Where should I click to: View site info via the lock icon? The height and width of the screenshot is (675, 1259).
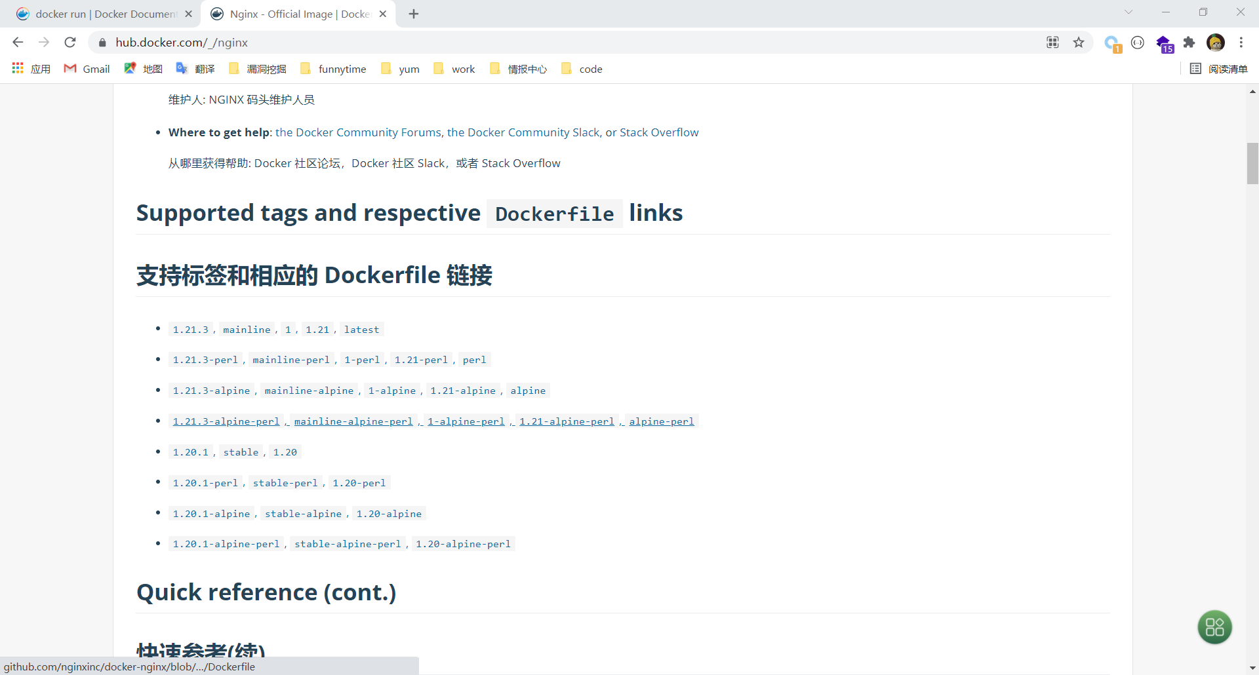[x=102, y=43]
